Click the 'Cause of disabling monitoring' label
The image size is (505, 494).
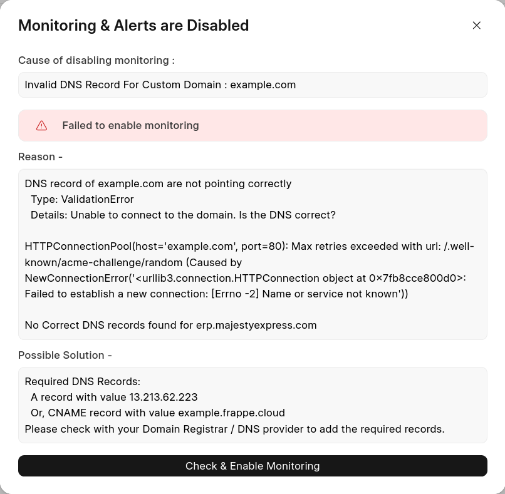point(96,61)
